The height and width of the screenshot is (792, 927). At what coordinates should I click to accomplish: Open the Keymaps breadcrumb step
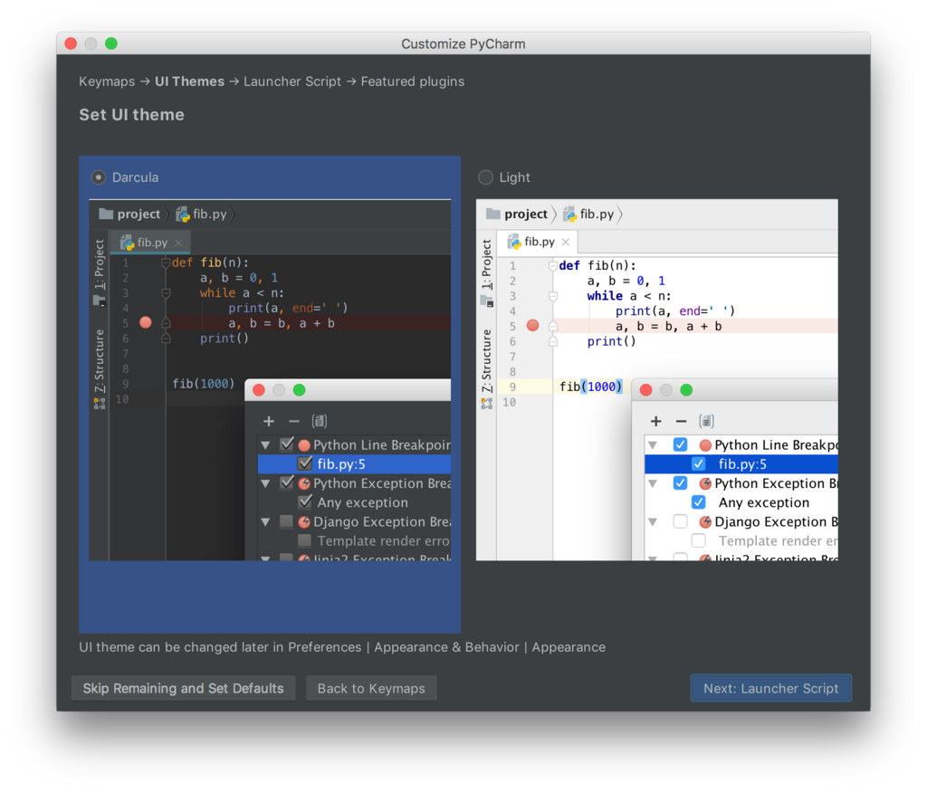[107, 81]
